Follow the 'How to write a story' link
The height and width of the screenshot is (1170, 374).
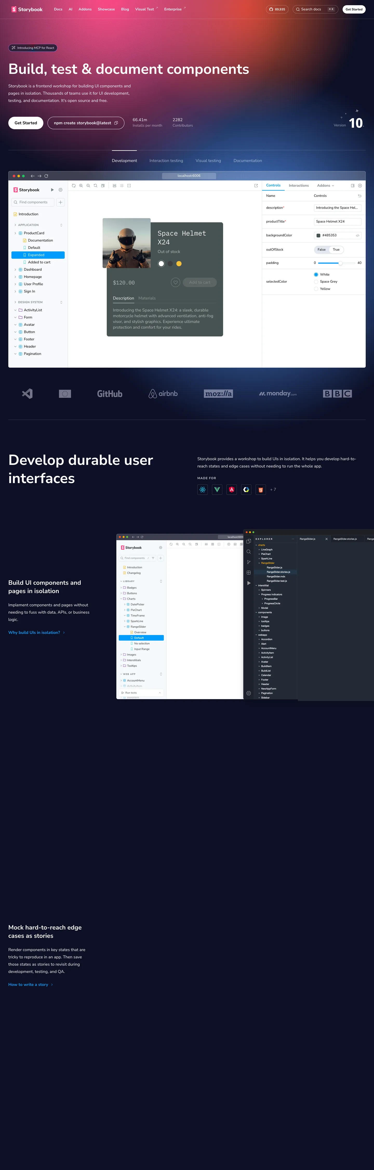click(30, 985)
